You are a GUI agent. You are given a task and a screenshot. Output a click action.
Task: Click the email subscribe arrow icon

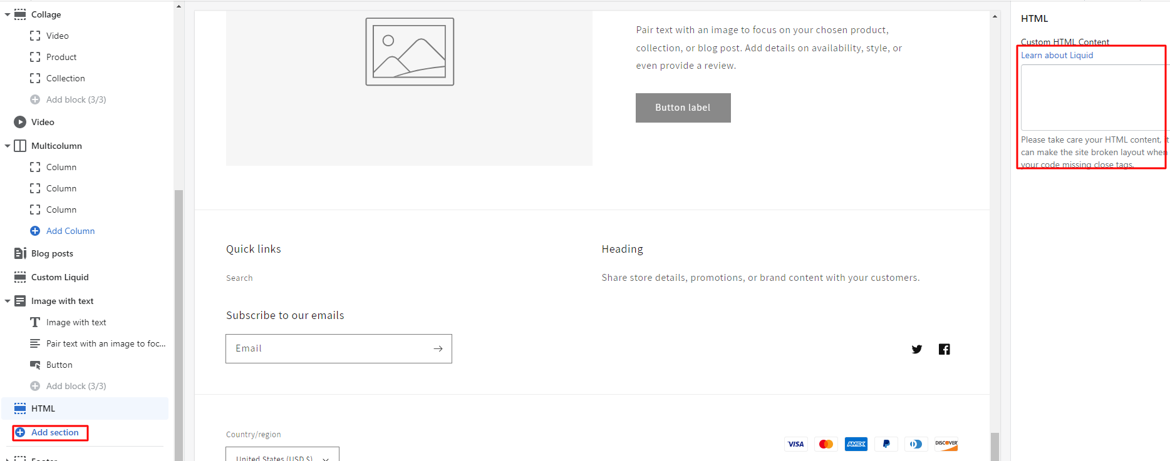pyautogui.click(x=438, y=349)
